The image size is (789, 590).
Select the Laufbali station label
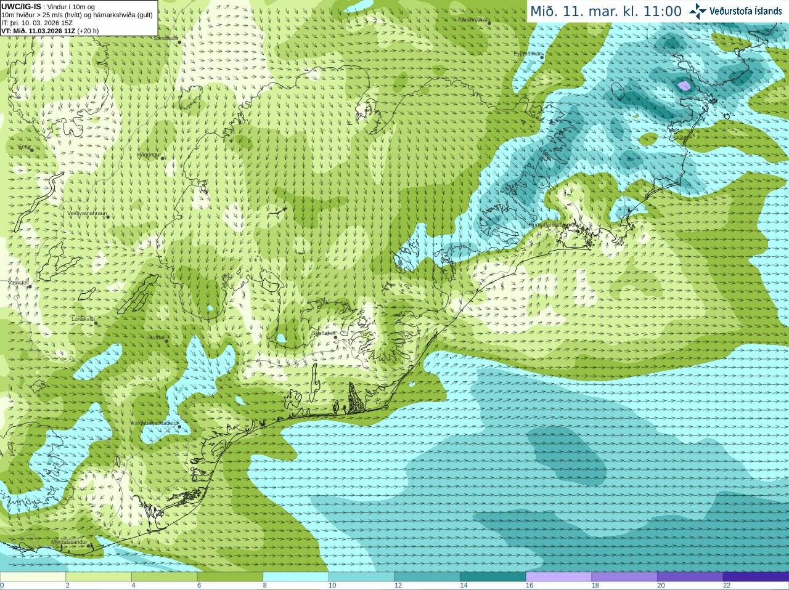click(x=155, y=337)
